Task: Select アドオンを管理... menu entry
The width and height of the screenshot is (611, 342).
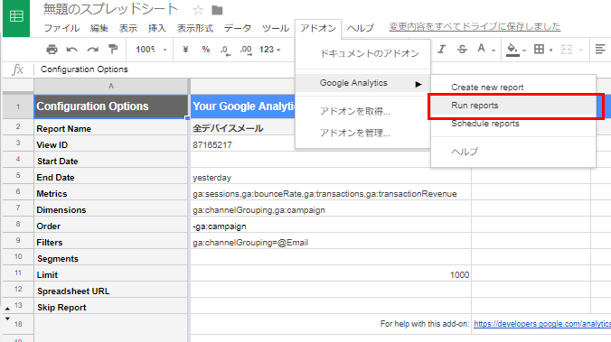Action: (362, 133)
